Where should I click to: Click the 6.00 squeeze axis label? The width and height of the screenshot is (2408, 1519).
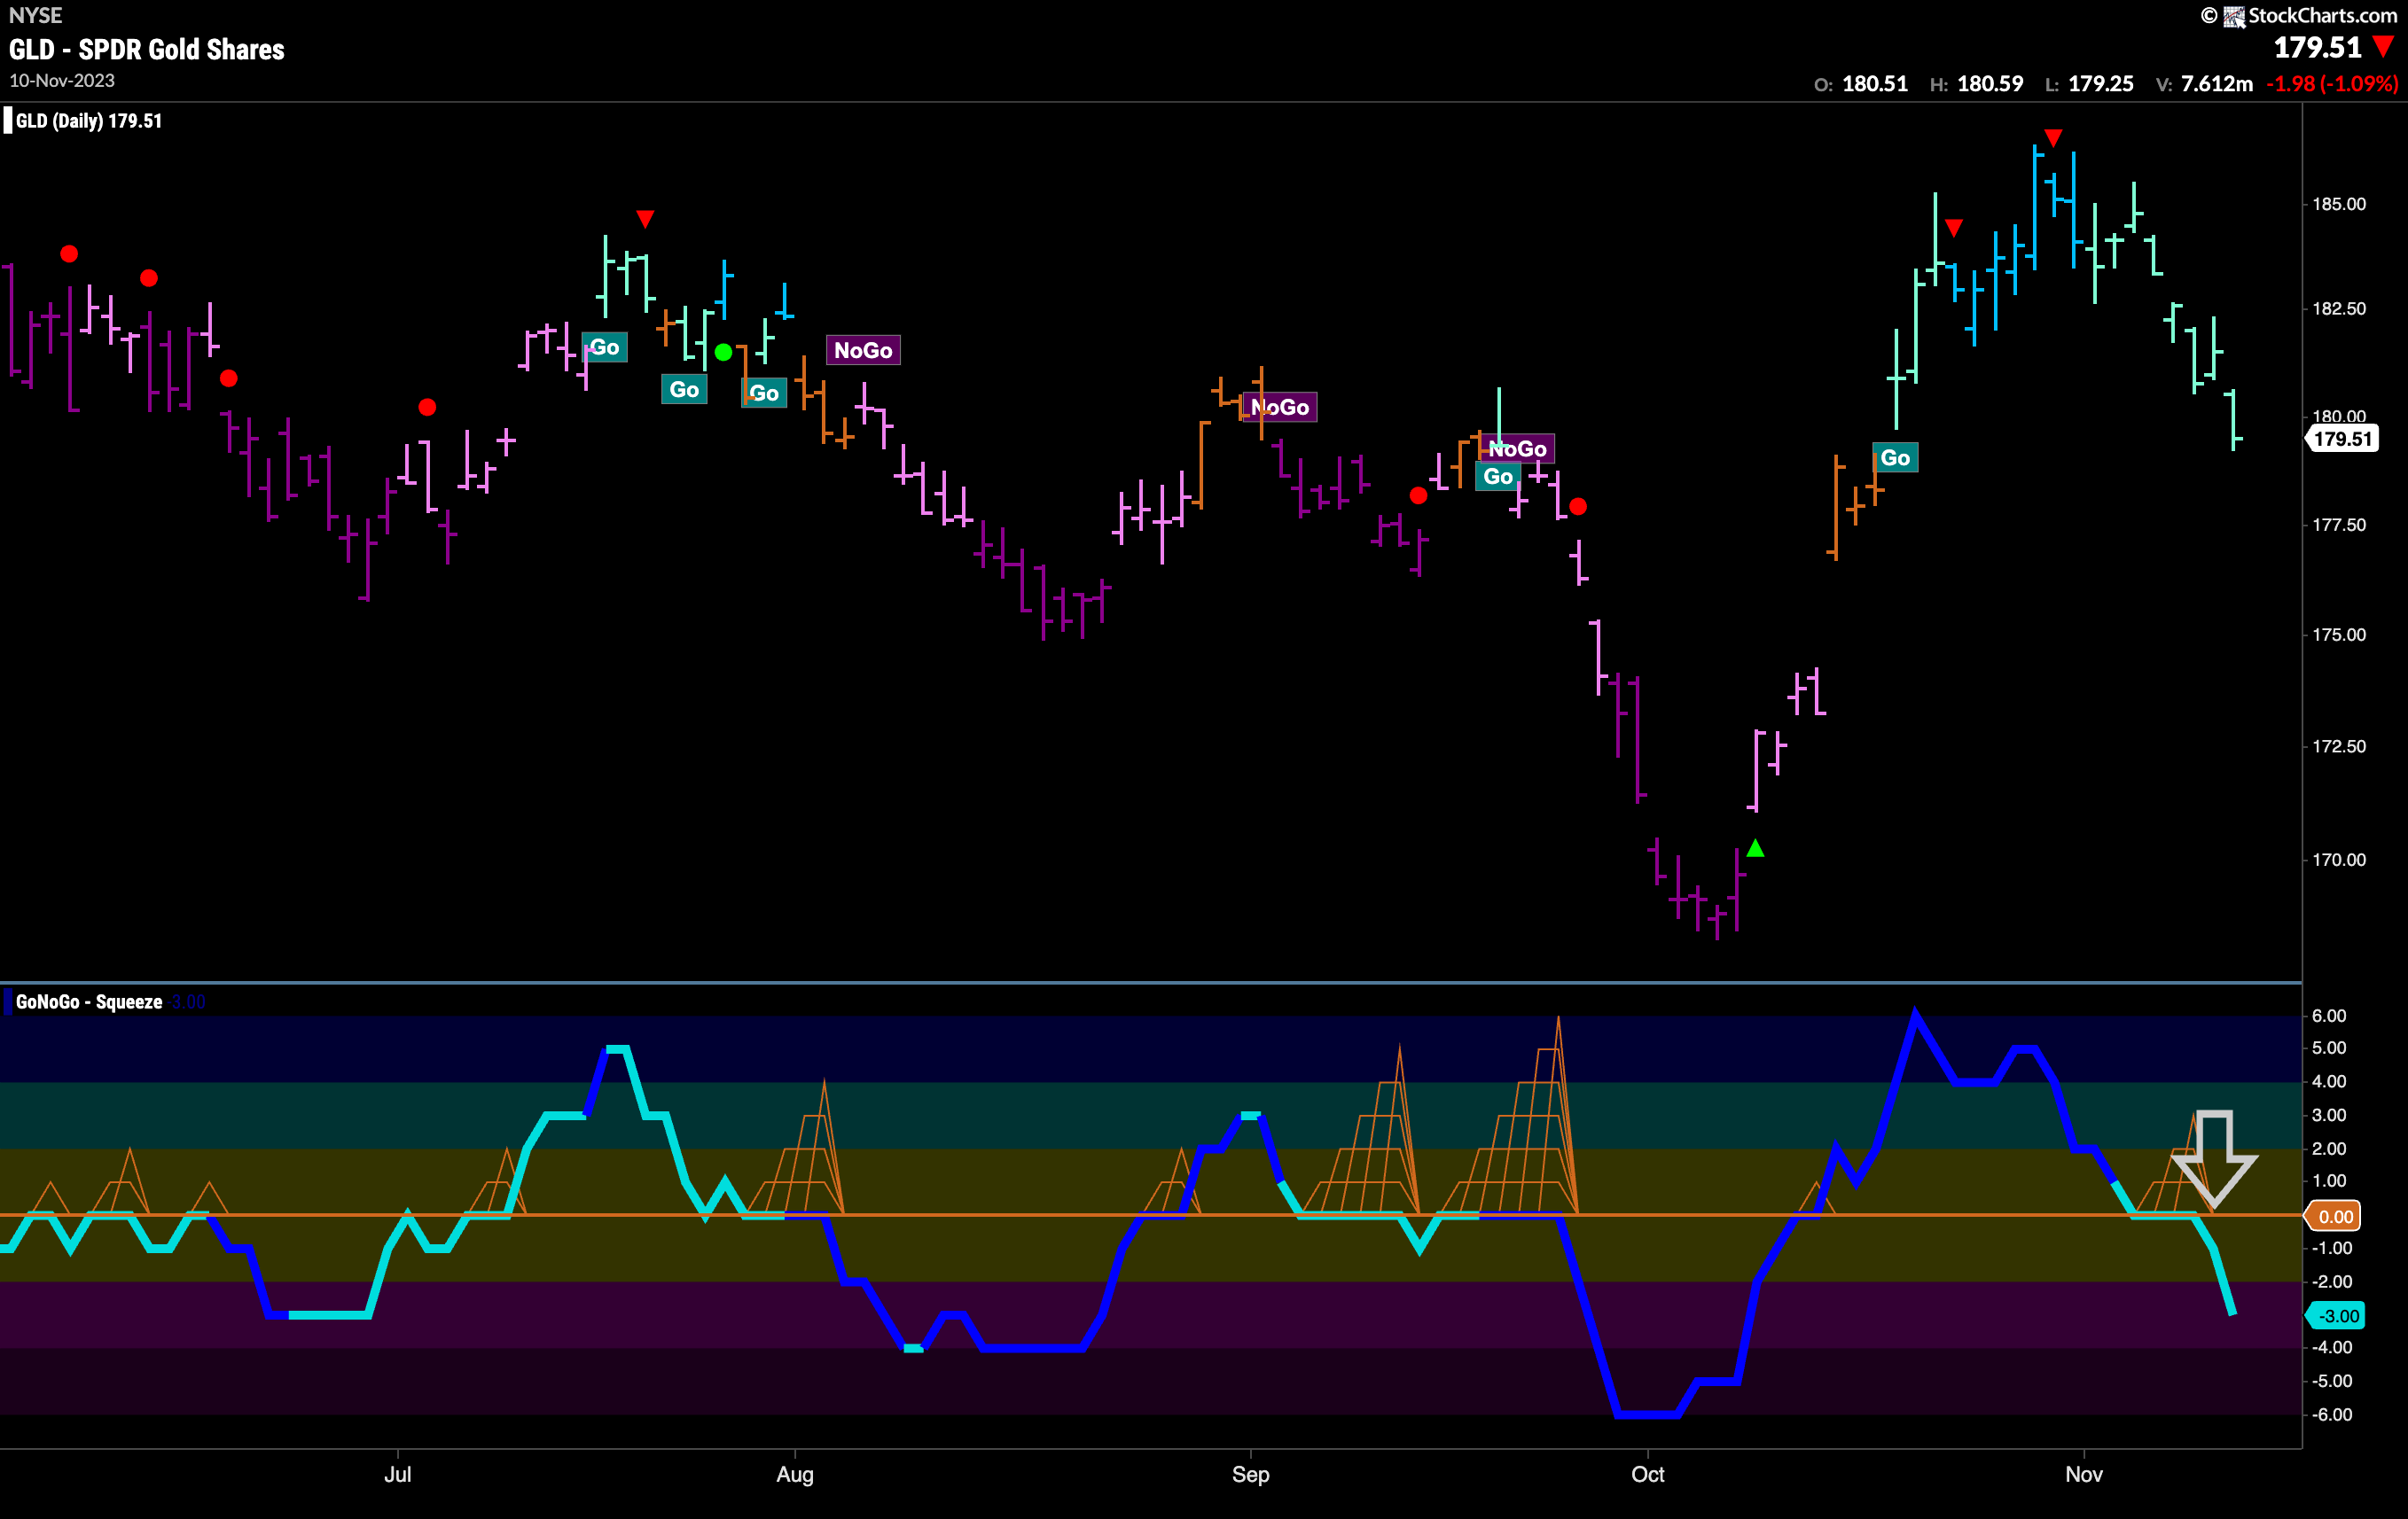[2329, 1016]
